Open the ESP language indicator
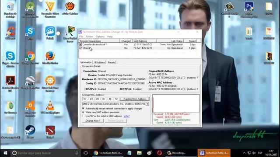Screen dimensions: 280x157 click(260, 153)
